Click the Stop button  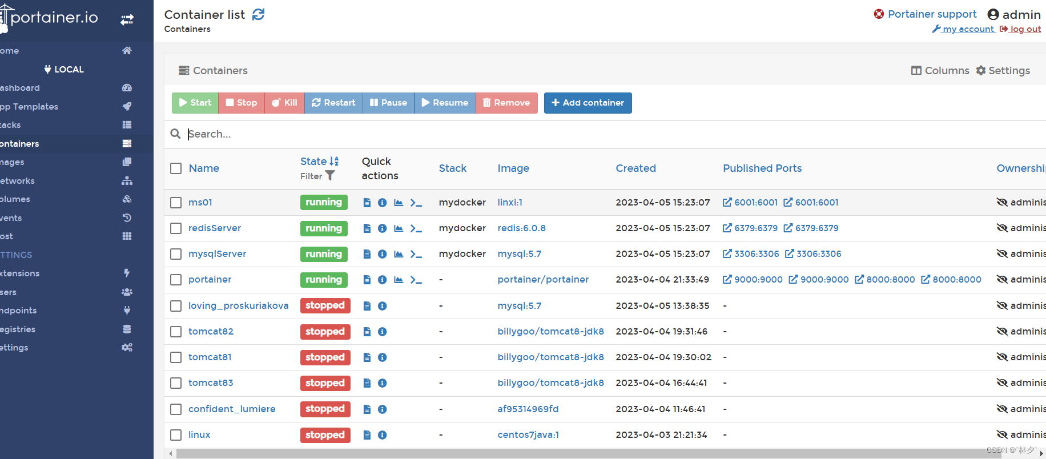(242, 103)
